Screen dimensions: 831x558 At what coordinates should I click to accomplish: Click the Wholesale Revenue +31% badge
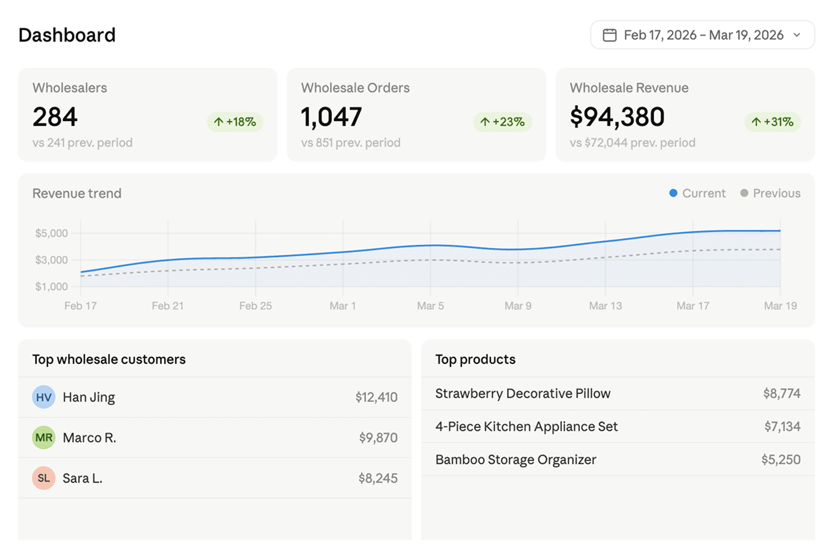[x=772, y=122]
